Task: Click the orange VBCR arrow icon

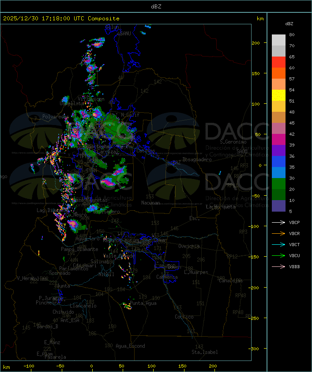Action: 278,233
